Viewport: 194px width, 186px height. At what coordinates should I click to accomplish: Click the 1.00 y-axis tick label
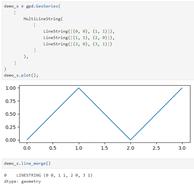coord(10,88)
